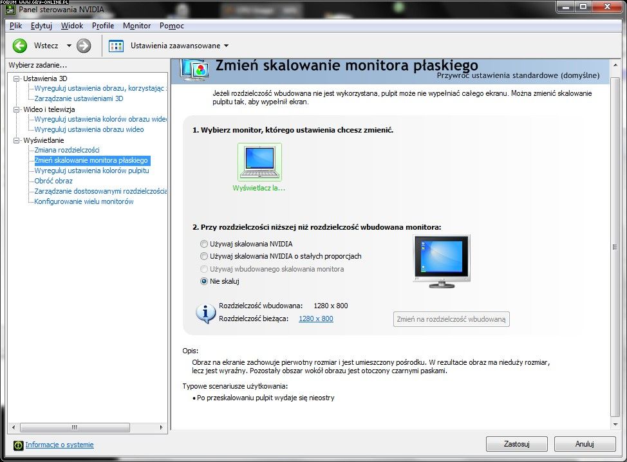Open the Profile menu
The image size is (627, 462).
pyautogui.click(x=103, y=26)
